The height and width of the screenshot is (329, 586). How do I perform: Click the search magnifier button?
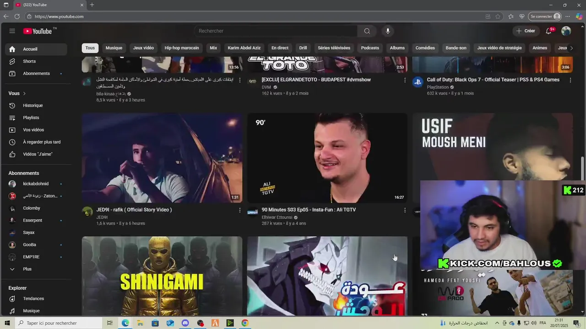click(x=367, y=31)
